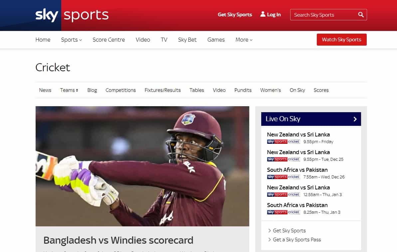Open Games menu item
Screen dimensions: 397x252
click(216, 40)
